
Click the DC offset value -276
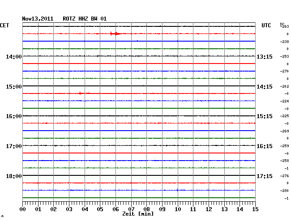tap(284, 176)
